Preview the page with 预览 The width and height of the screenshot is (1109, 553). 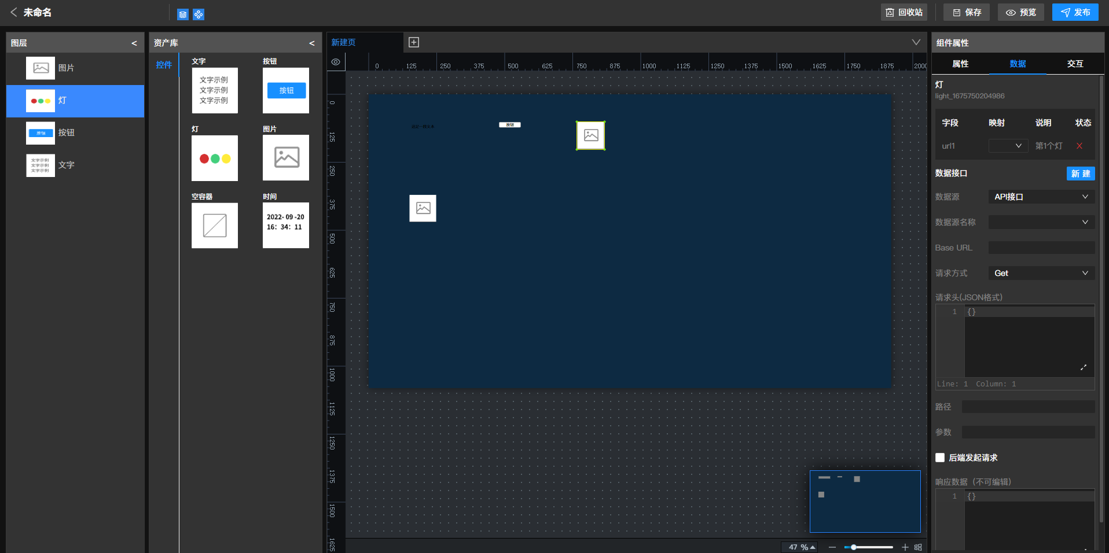point(1021,12)
